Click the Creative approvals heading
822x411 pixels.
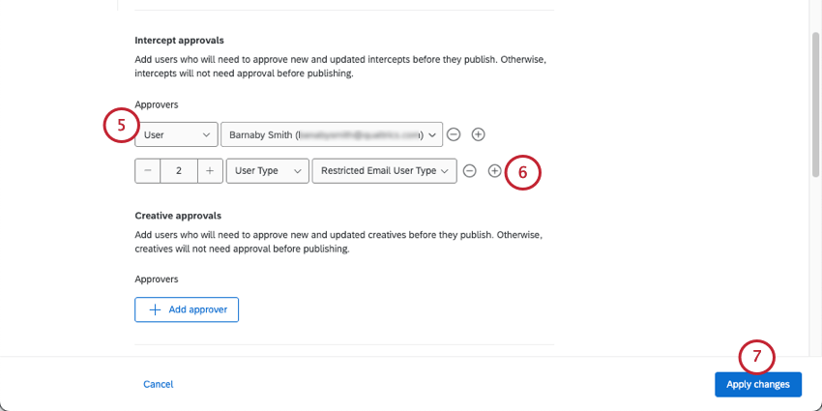click(178, 216)
